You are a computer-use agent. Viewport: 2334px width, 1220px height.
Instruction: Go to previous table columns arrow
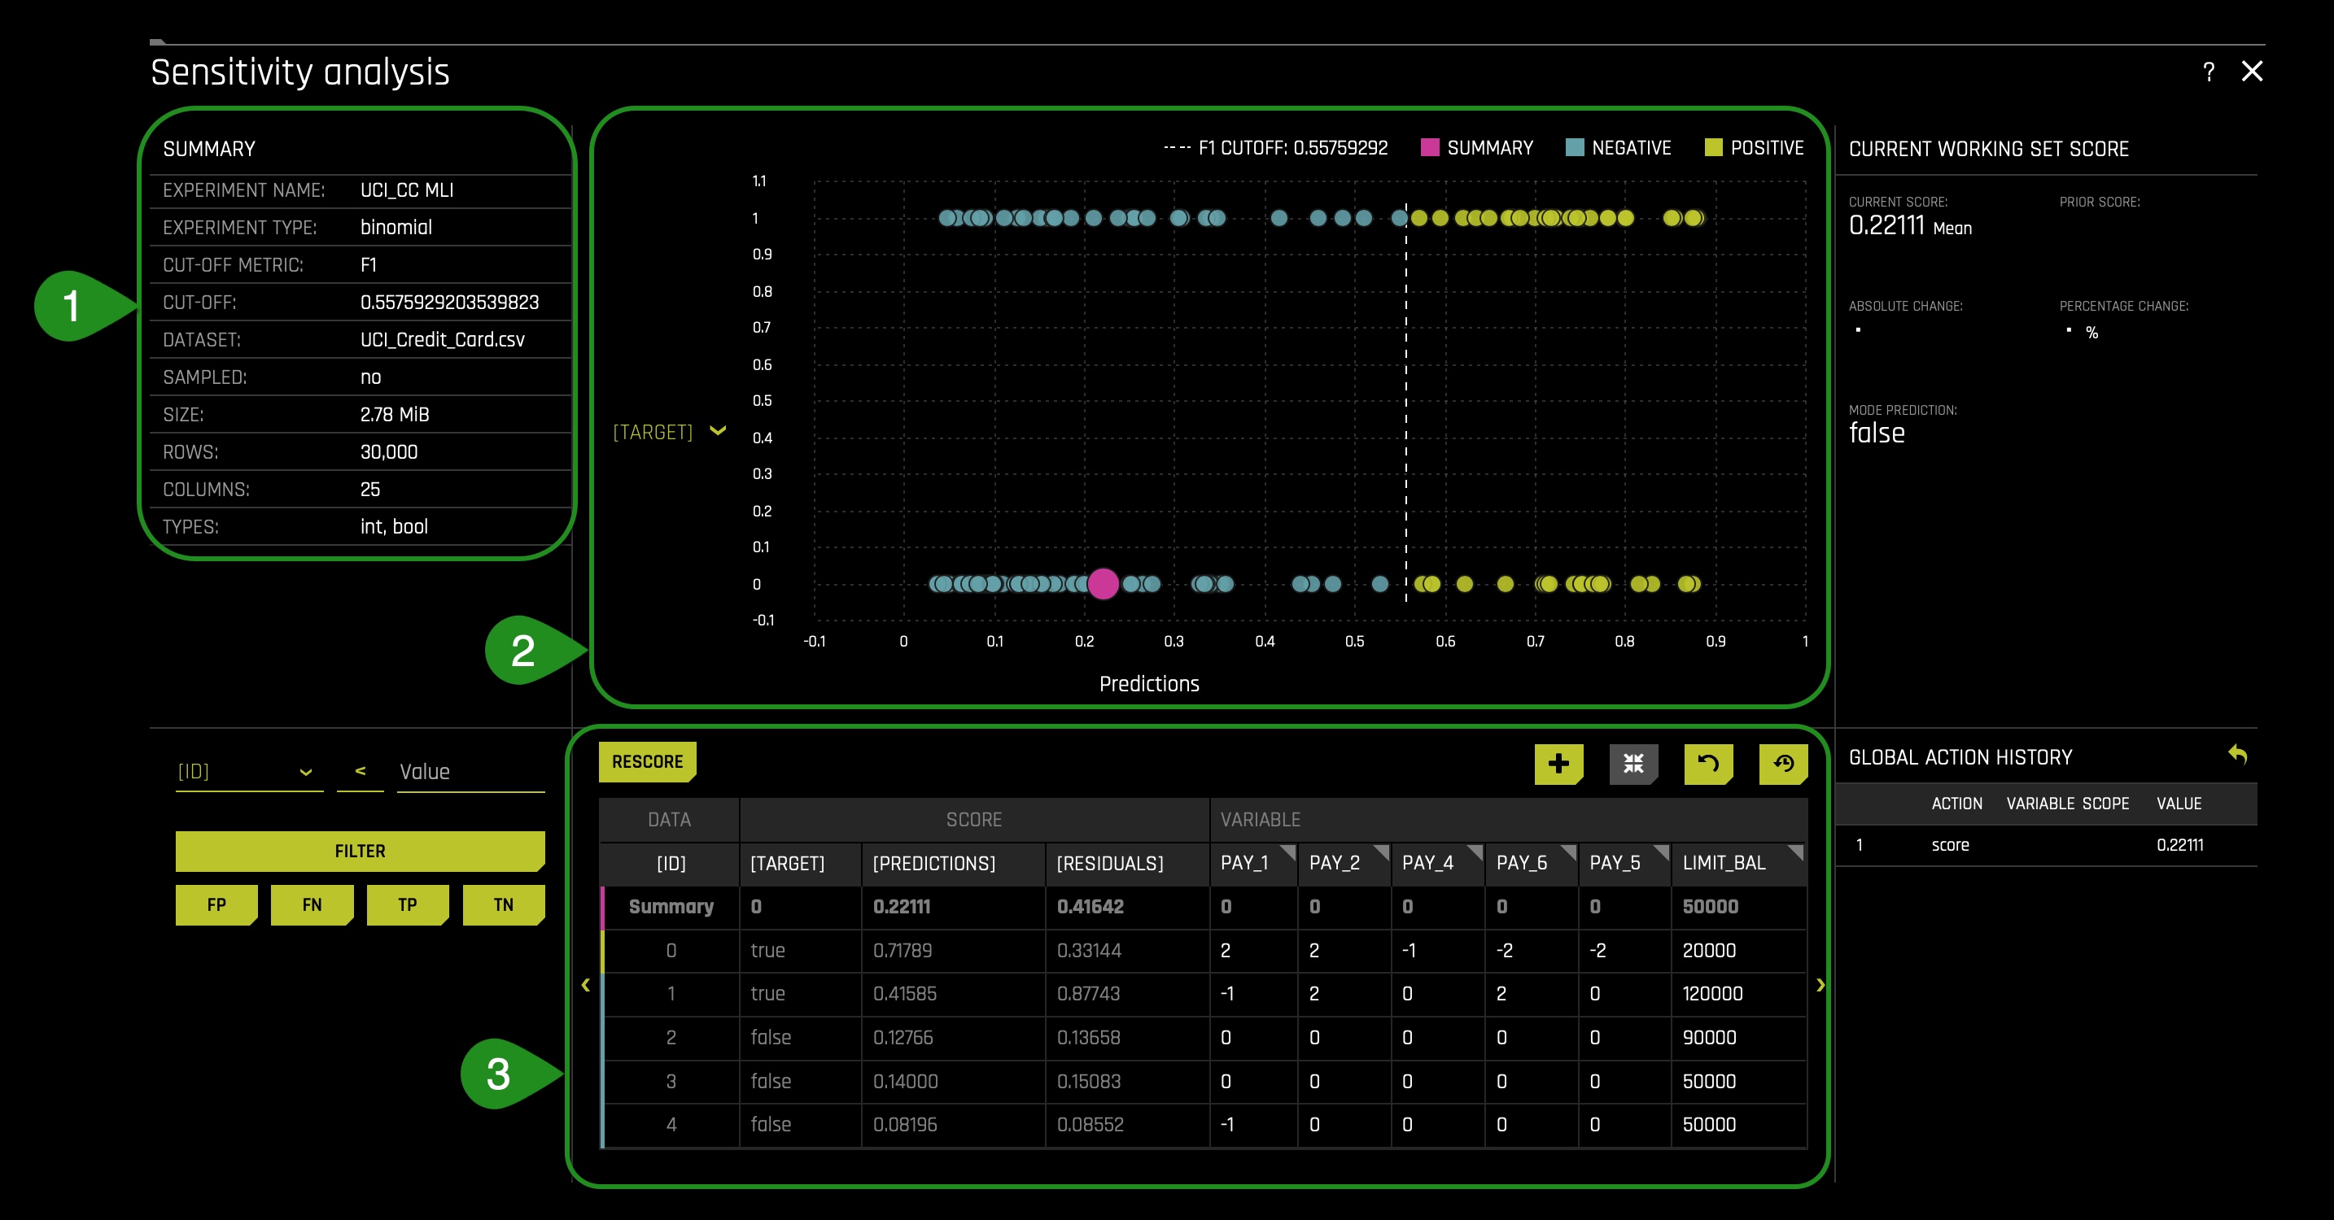(585, 984)
